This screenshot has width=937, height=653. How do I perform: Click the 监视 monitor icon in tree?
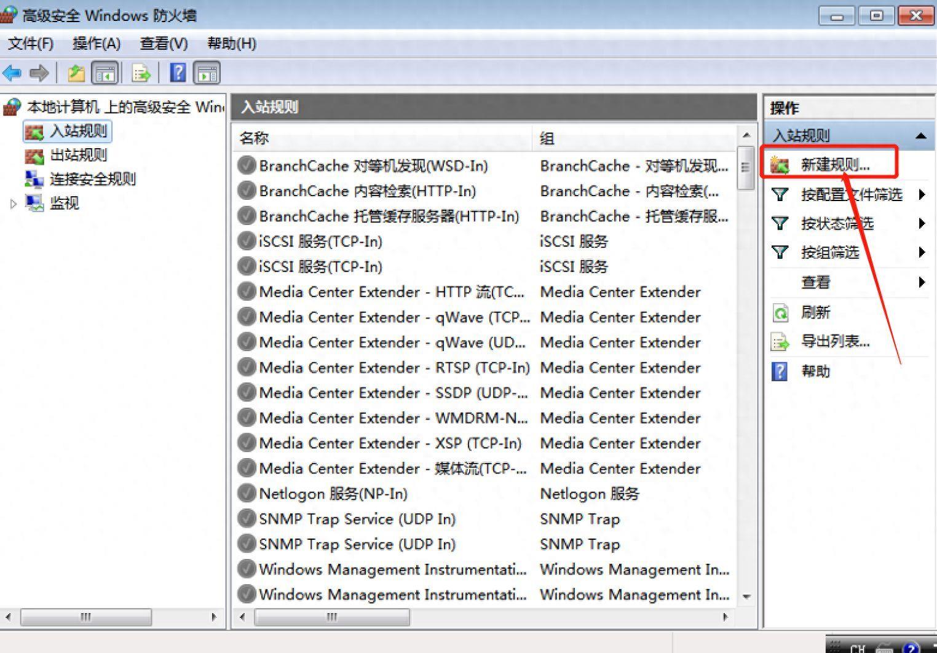34,204
